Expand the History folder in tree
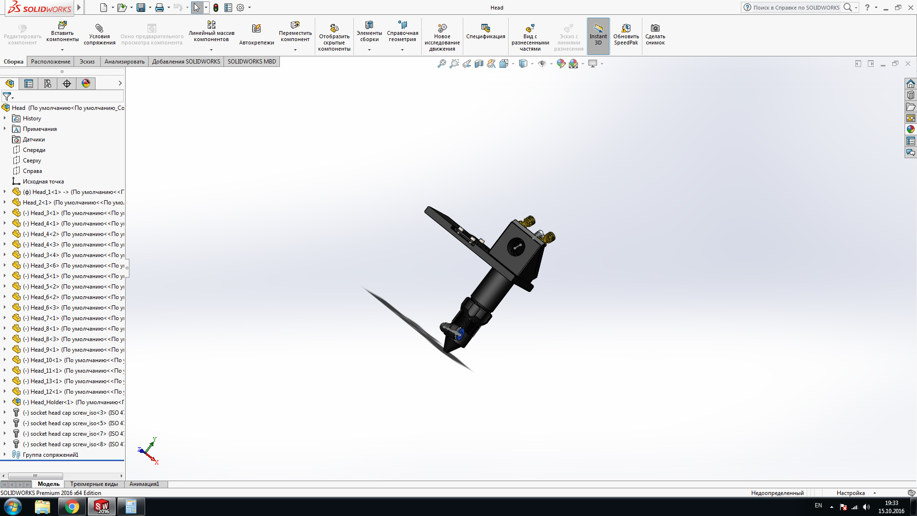The image size is (917, 516). click(x=5, y=118)
